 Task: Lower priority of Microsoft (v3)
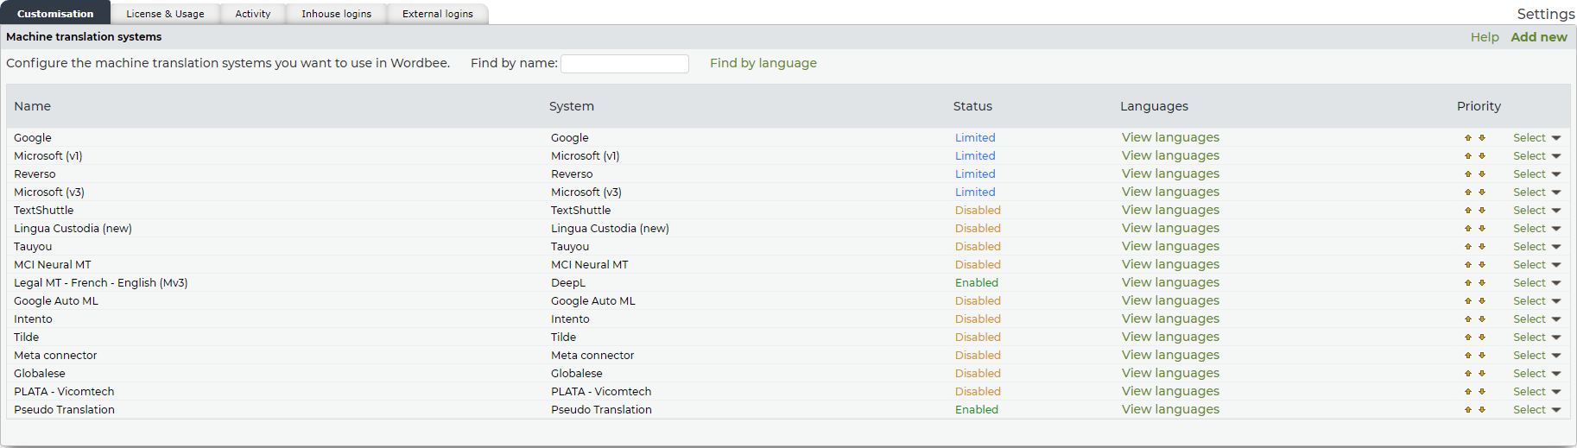[x=1482, y=192]
